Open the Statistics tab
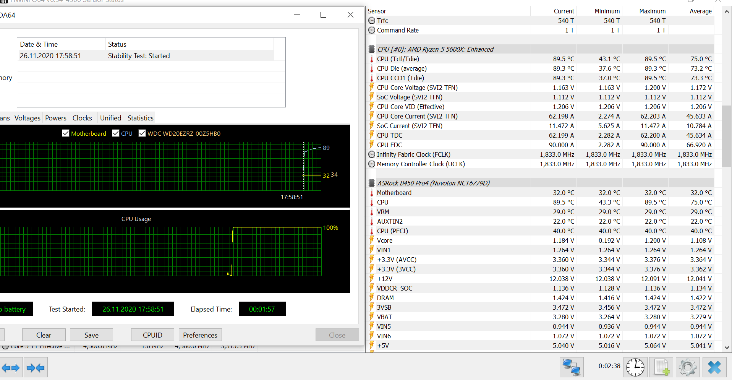Screen dimensions: 732x380 point(141,118)
